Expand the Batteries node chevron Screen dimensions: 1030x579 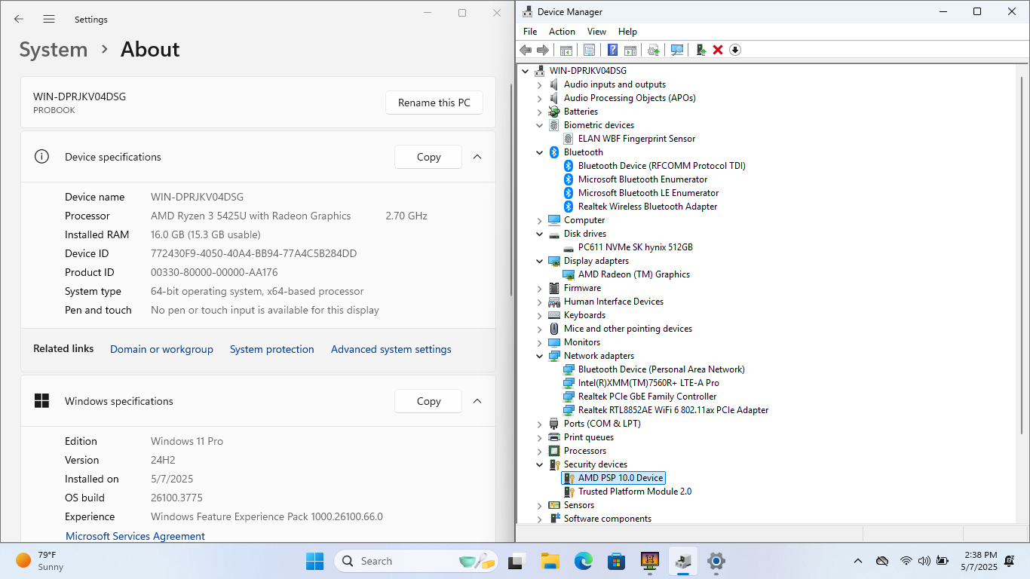click(539, 112)
